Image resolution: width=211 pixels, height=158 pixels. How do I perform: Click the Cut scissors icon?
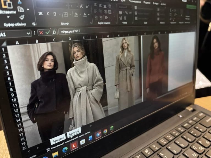point(20,2)
